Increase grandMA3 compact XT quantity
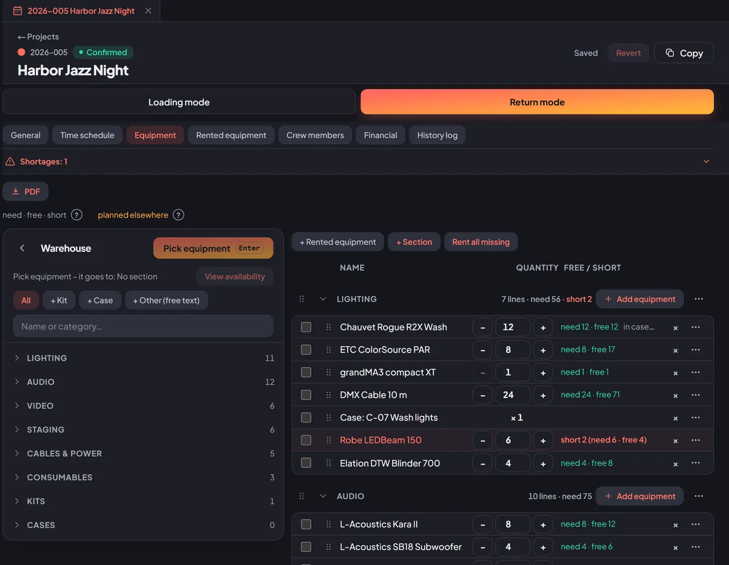The height and width of the screenshot is (565, 729). pyautogui.click(x=543, y=373)
